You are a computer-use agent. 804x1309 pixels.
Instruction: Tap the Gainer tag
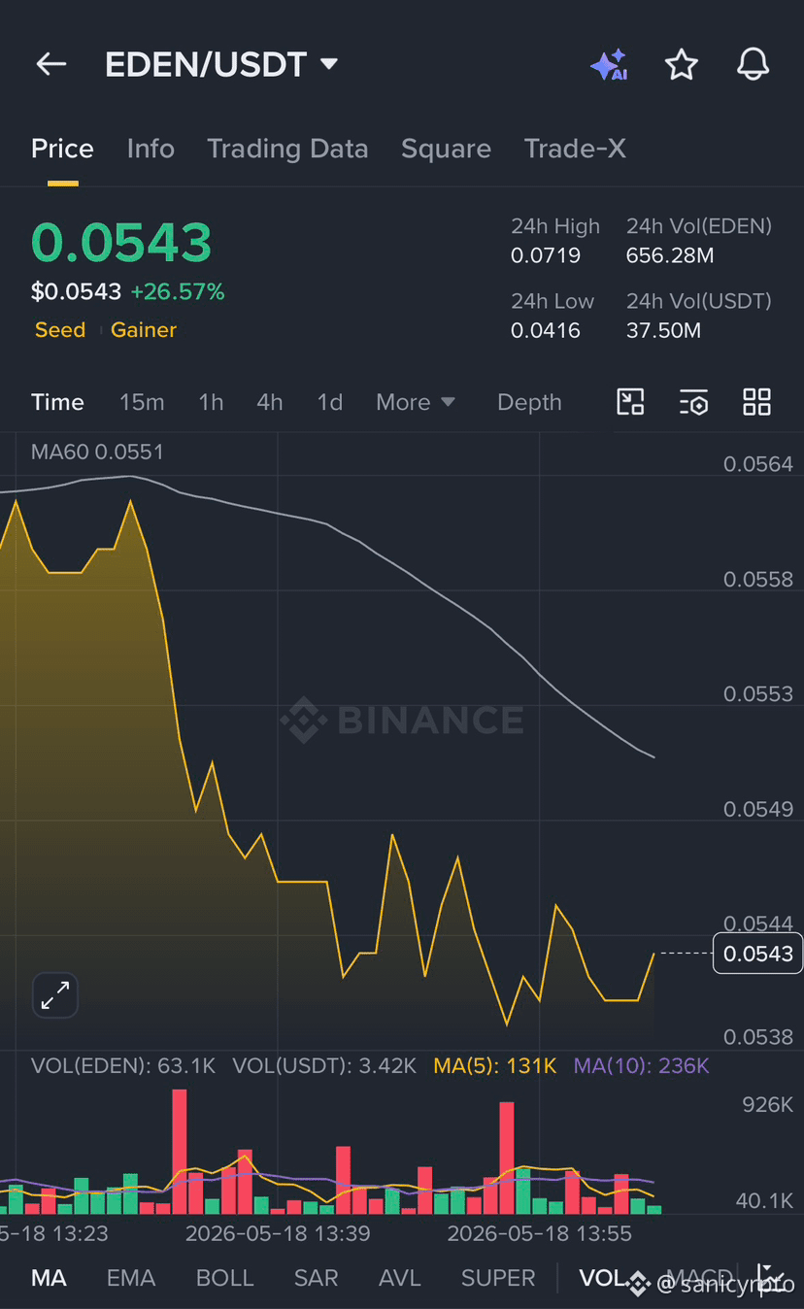coord(144,330)
